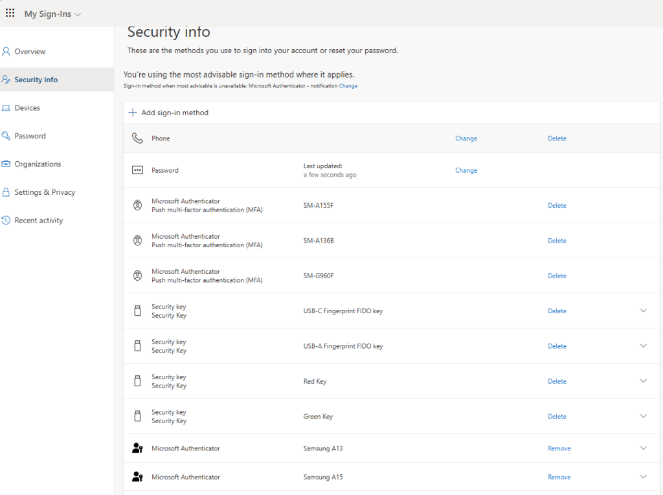Image resolution: width=663 pixels, height=495 pixels.
Task: Expand the Green Key details chevron
Action: coord(643,416)
